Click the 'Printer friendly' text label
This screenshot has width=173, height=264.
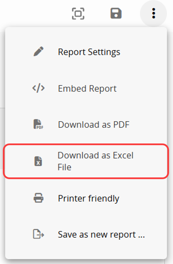88,199
